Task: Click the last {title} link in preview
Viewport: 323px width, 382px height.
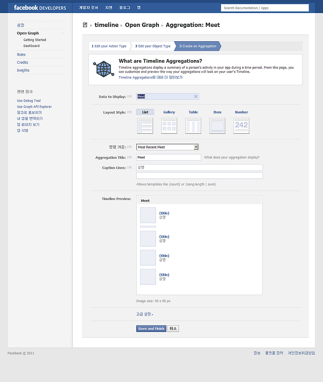Action: [164, 275]
